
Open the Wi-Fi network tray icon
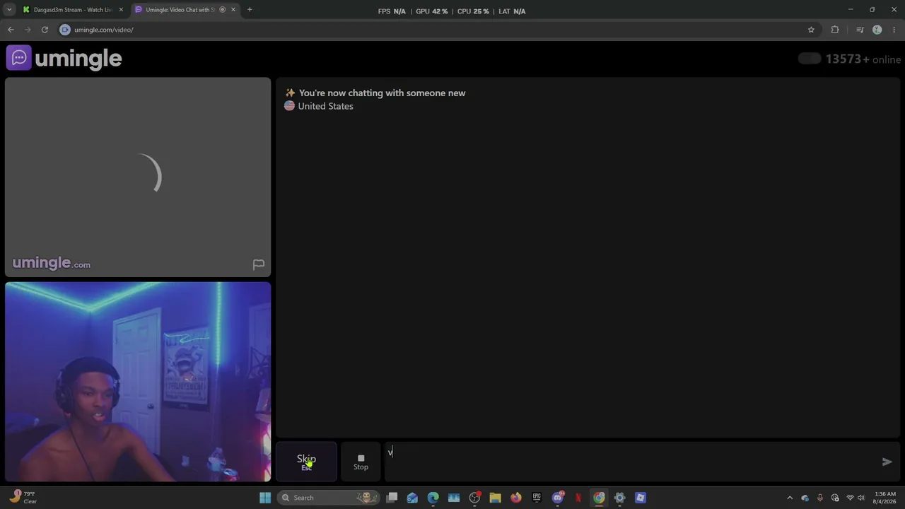point(850,498)
